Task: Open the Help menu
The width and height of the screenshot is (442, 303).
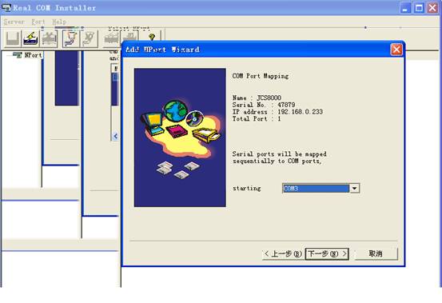Action: tap(59, 22)
